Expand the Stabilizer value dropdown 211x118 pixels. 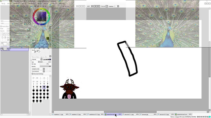(x=118, y=6)
